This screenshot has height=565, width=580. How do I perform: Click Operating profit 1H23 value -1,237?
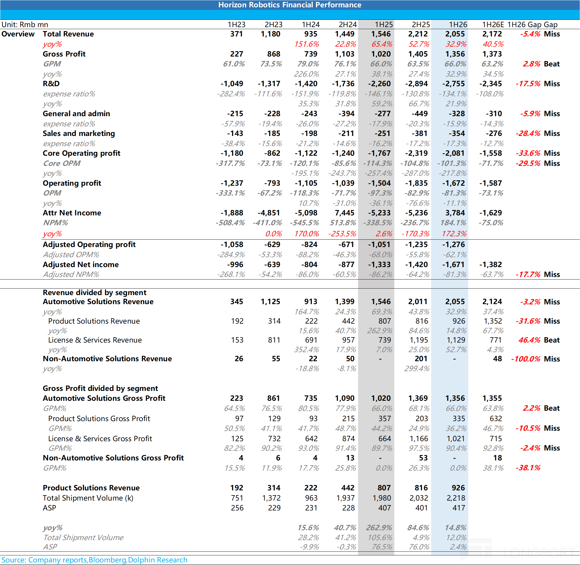pyautogui.click(x=232, y=183)
